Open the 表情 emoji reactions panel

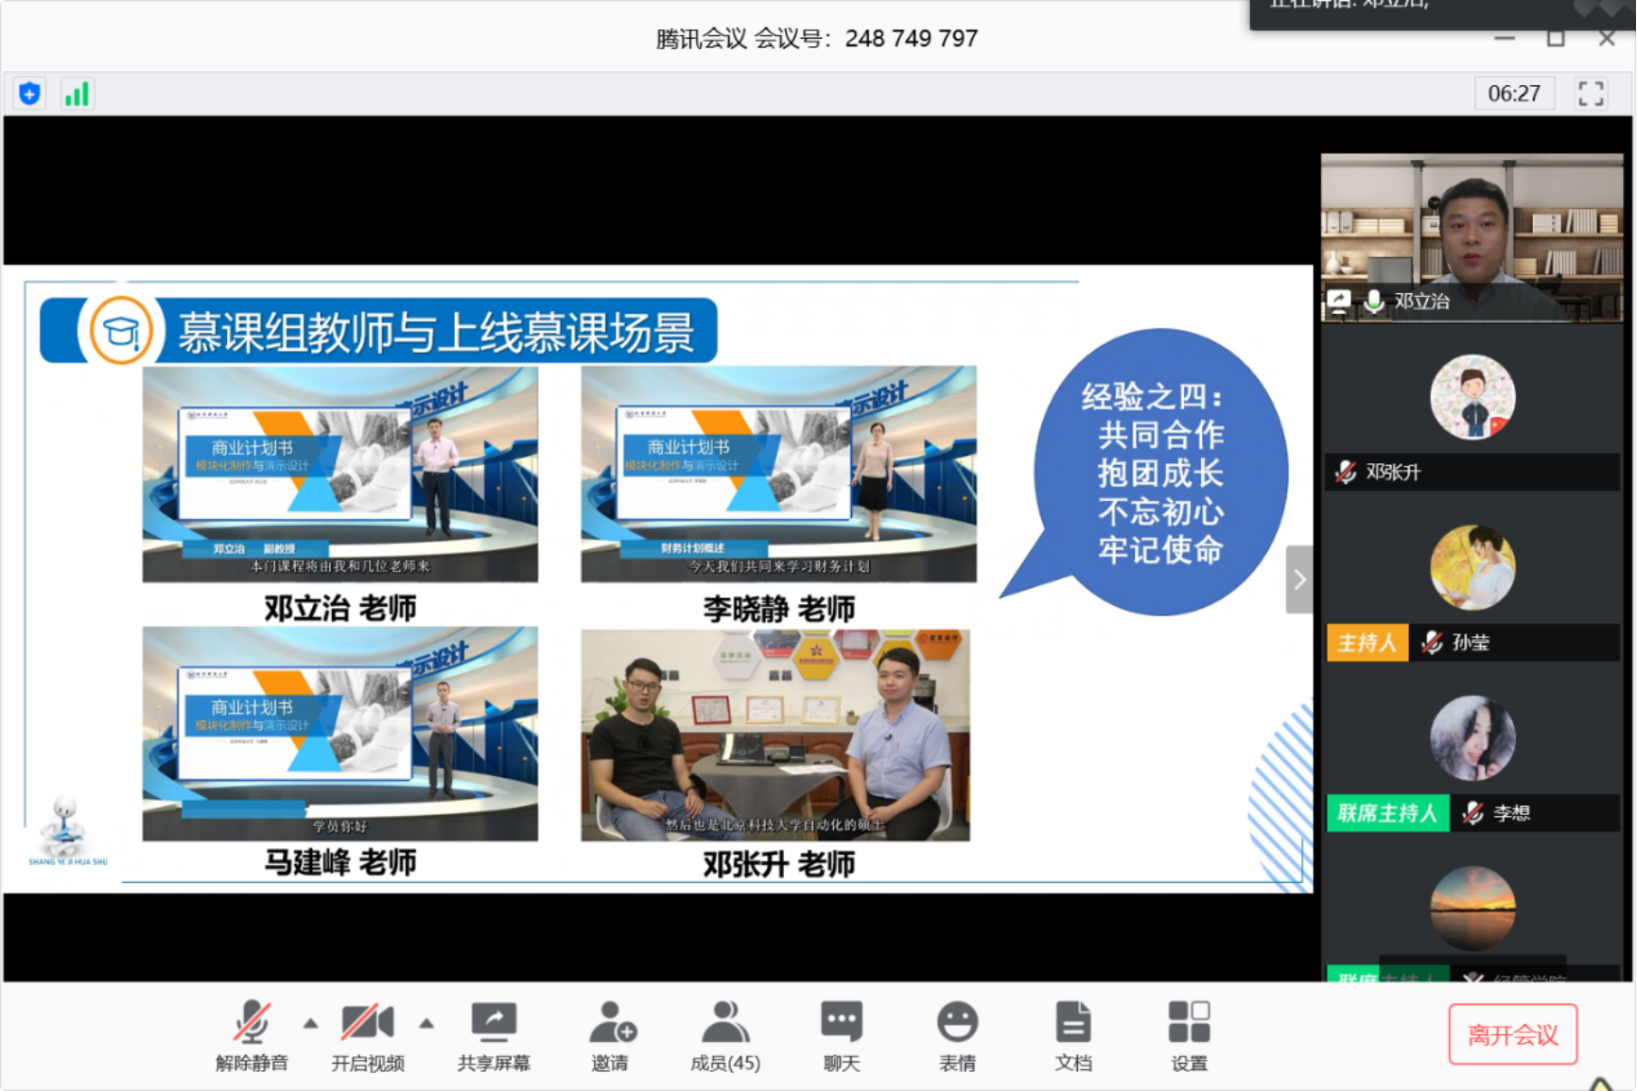(958, 1030)
